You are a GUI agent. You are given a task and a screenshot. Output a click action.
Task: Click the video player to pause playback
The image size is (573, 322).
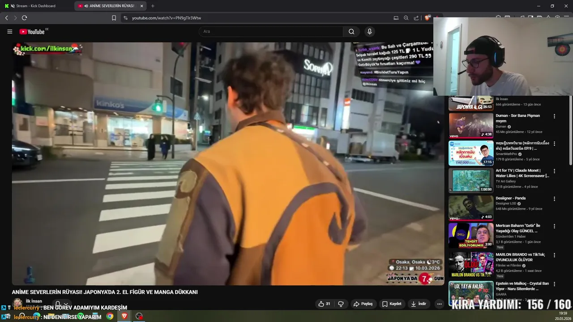[228, 164]
